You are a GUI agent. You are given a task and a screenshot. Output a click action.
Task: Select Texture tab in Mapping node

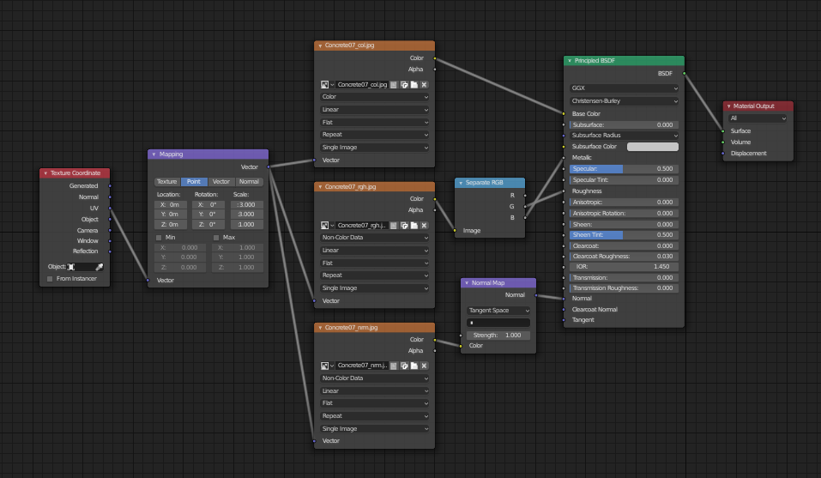[167, 182]
